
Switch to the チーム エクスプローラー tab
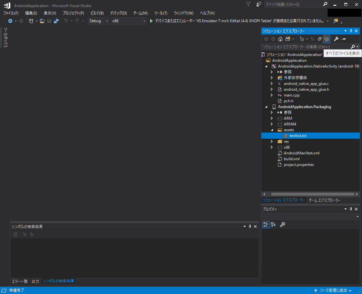pyautogui.click(x=324, y=200)
